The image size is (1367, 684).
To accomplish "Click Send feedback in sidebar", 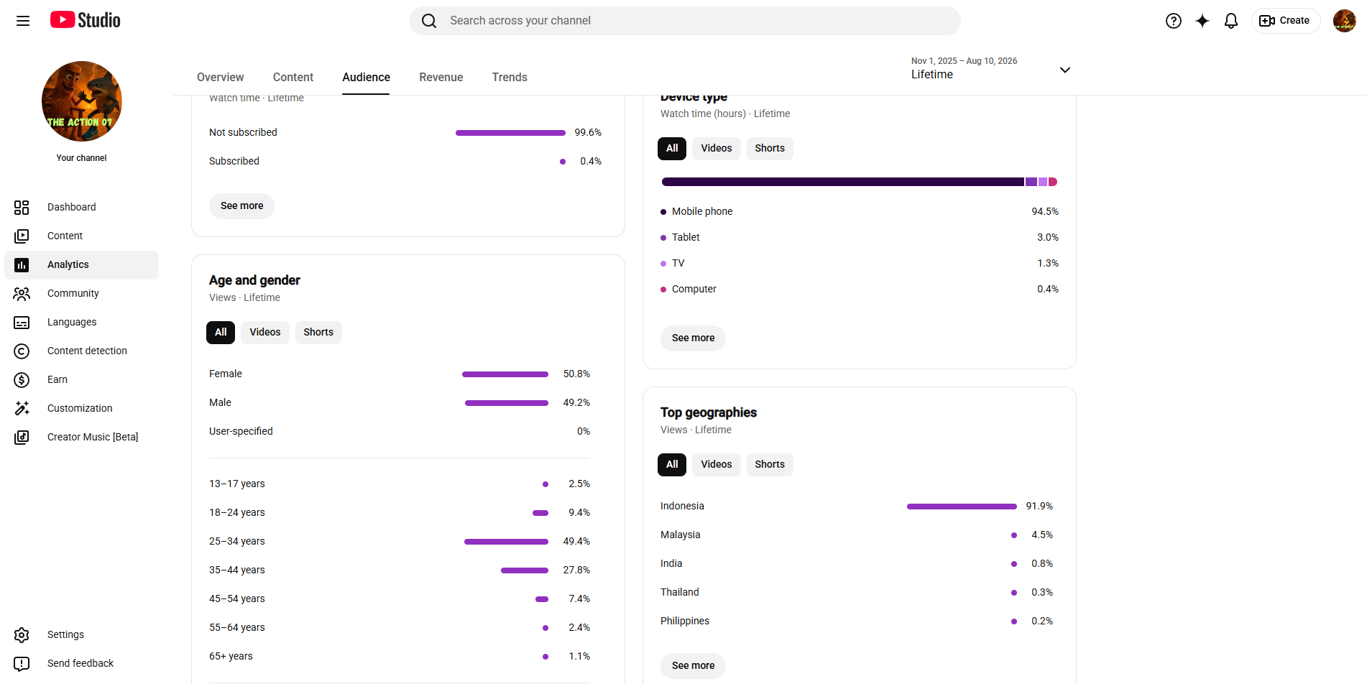I will (81, 663).
